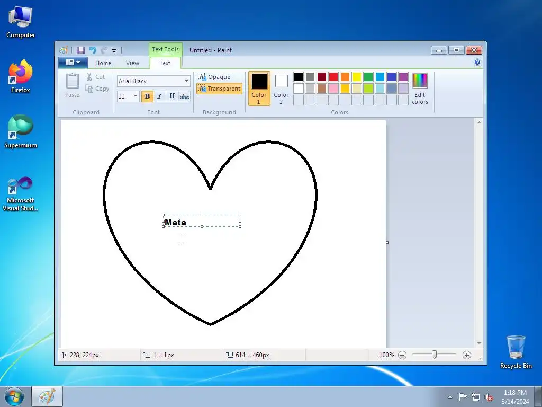Click the Microsoft Visual Studio desktop shortcut
542x407 pixels.
click(21, 194)
